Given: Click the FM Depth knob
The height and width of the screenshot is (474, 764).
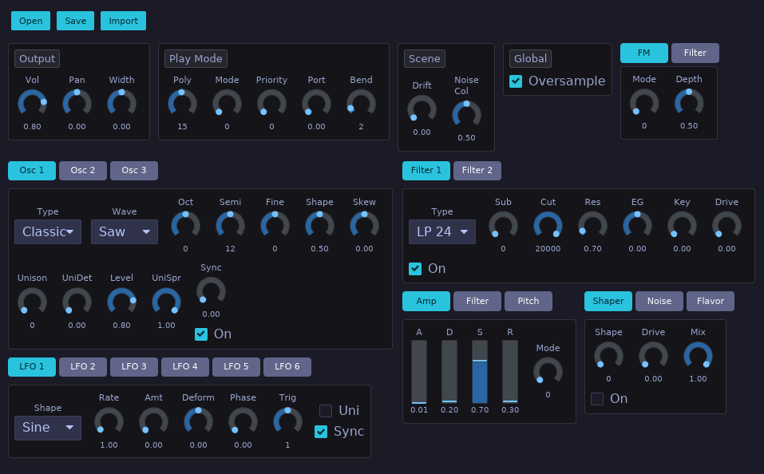Looking at the screenshot, I should click(689, 103).
